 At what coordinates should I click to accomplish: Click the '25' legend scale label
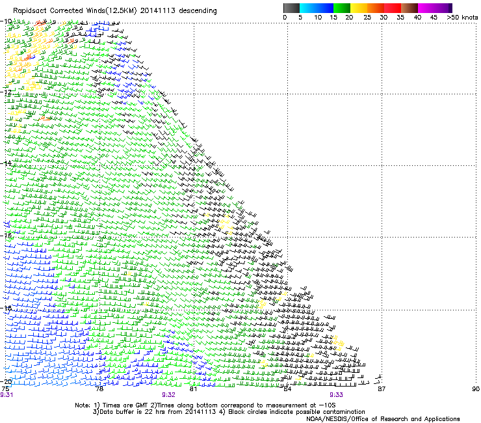(367, 18)
